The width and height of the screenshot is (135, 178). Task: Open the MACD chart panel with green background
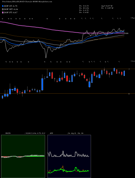(x=23, y=156)
